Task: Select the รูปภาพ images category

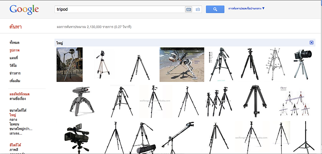Action: pyautogui.click(x=14, y=50)
